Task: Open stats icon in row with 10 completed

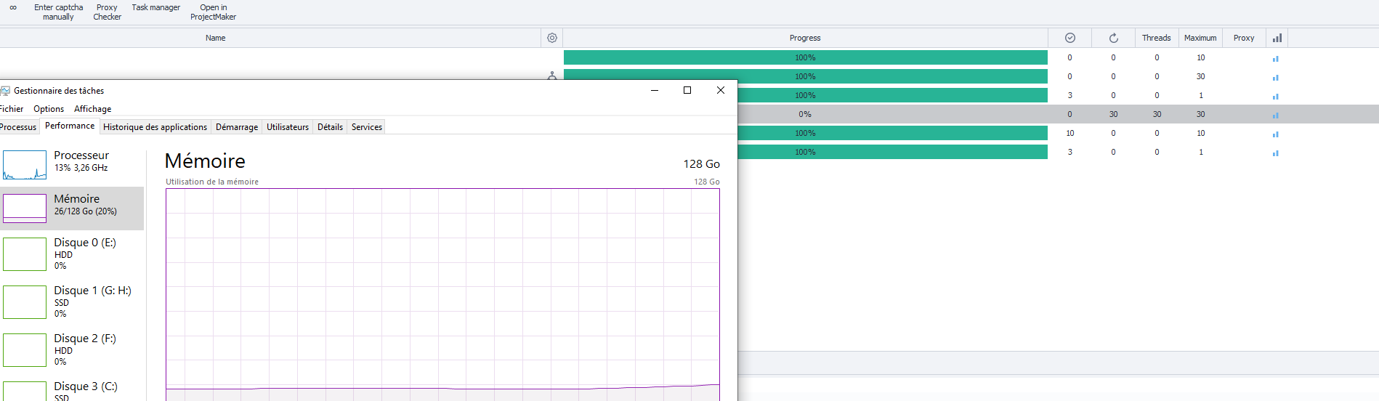Action: [1275, 134]
